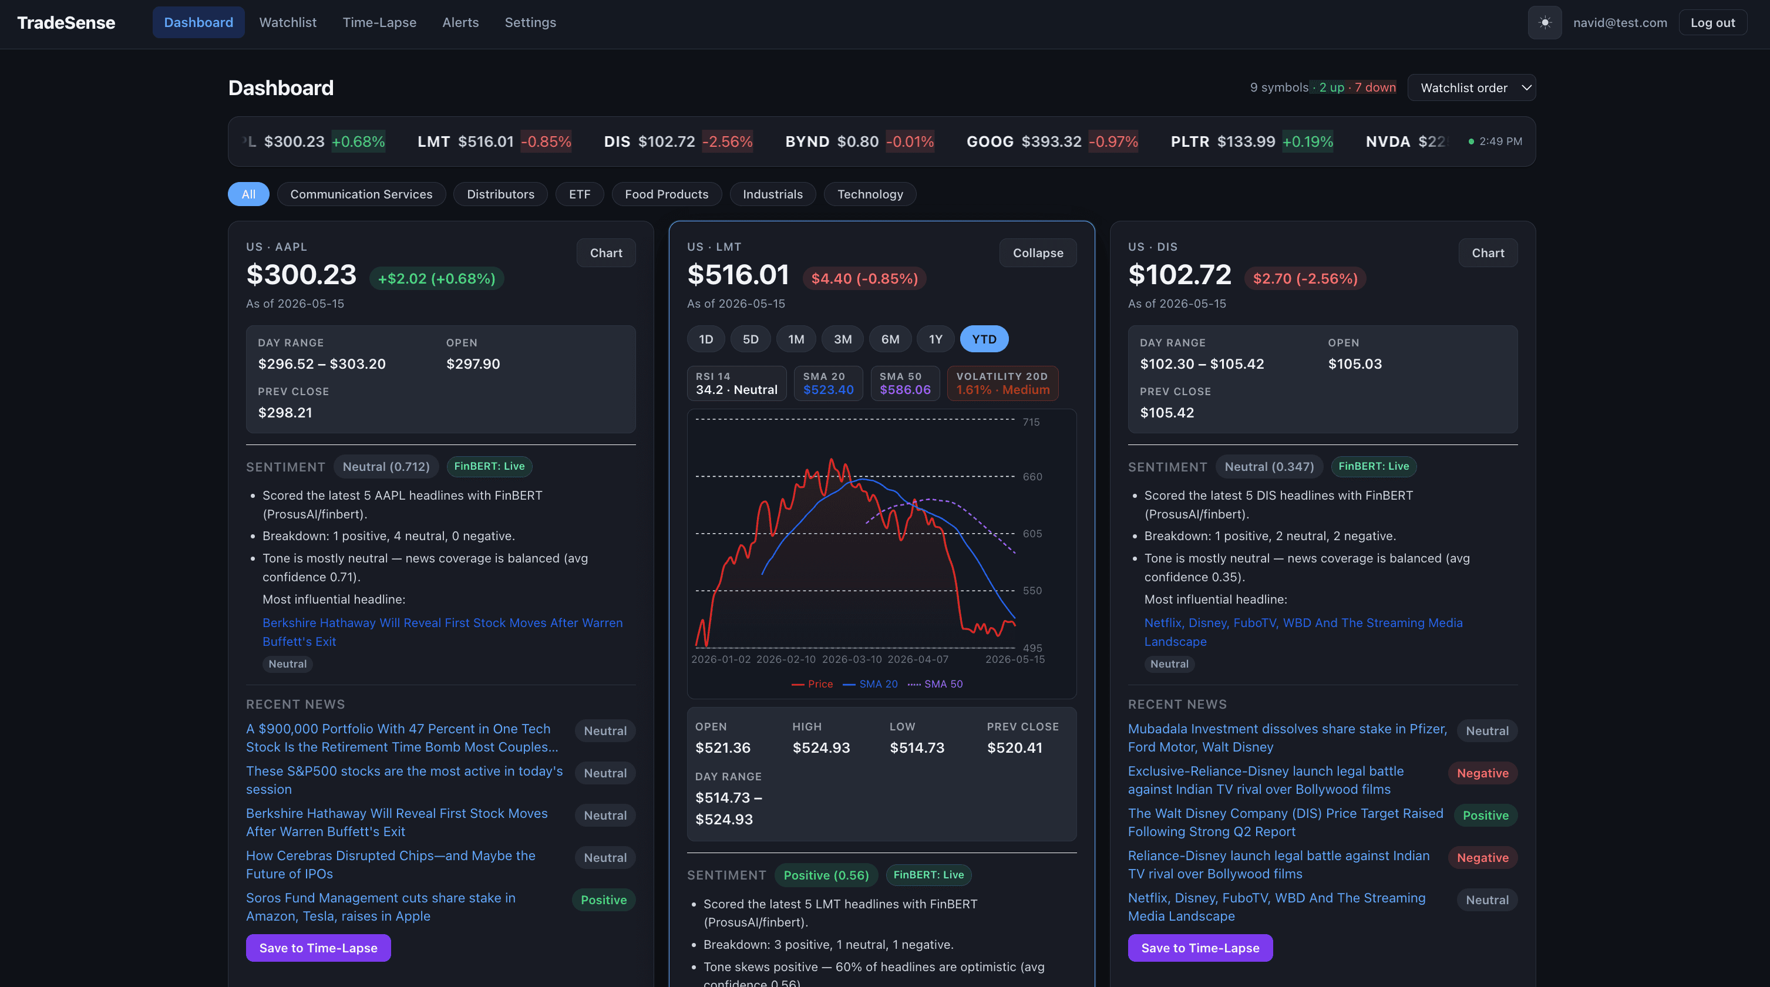Open Soros Fund Management news article
1770x987 pixels.
[381, 907]
